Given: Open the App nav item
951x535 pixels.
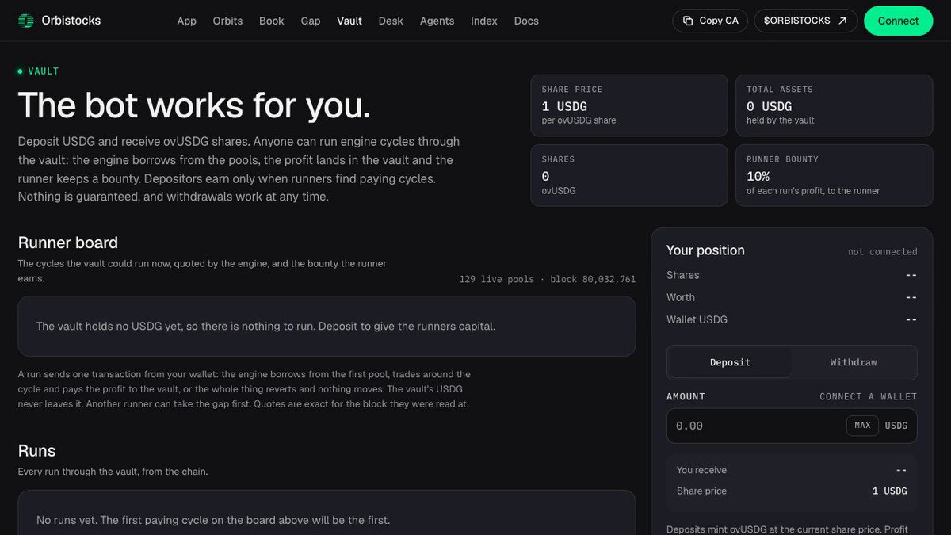Looking at the screenshot, I should point(186,21).
